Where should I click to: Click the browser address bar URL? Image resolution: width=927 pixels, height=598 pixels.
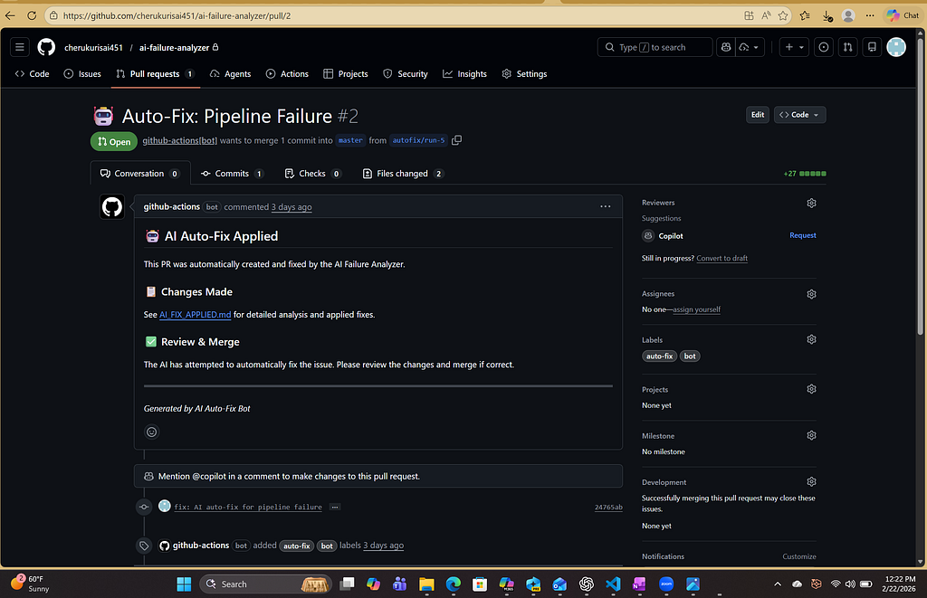177,15
